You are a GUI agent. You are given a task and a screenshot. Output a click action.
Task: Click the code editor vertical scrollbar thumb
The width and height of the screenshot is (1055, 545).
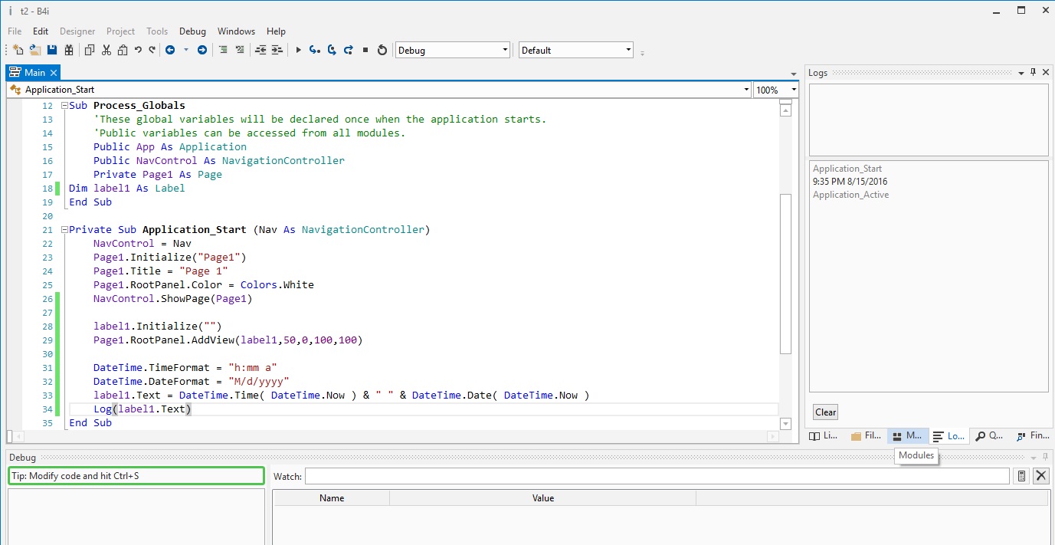tap(785, 274)
